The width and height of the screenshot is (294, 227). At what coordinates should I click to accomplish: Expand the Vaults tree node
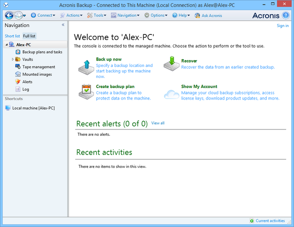13,60
